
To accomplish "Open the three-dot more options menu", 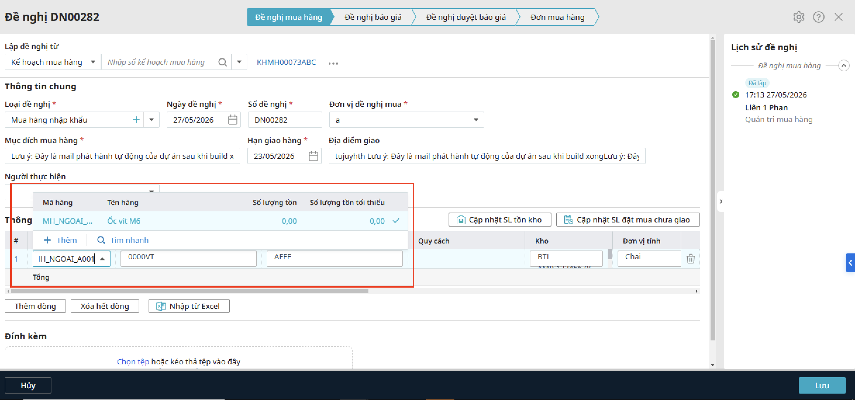I will click(x=333, y=63).
